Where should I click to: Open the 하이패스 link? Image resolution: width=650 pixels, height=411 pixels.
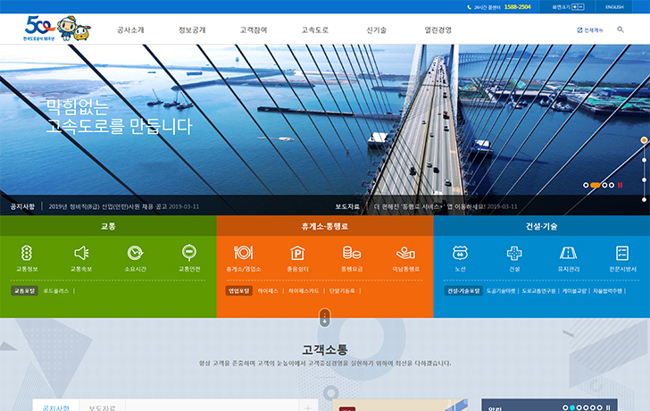click(268, 291)
